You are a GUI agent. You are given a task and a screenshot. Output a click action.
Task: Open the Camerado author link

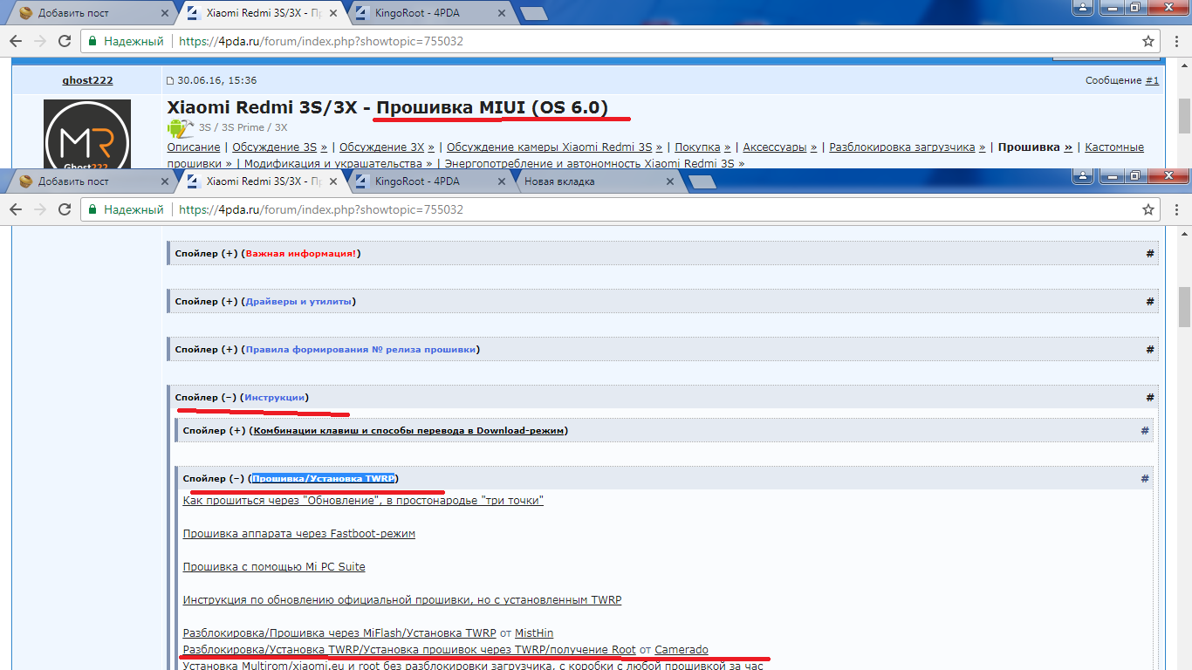click(682, 650)
